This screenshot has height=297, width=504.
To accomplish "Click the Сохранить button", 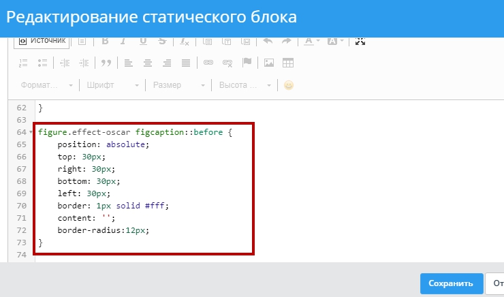I will 452,283.
